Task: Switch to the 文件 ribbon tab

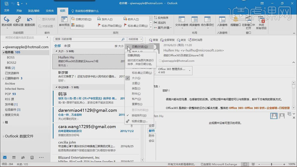Action: (7, 11)
